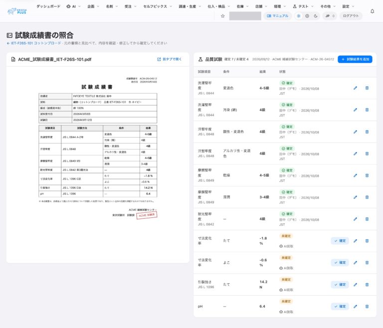
Task: Click the ログアウト button
Action: (351, 16)
